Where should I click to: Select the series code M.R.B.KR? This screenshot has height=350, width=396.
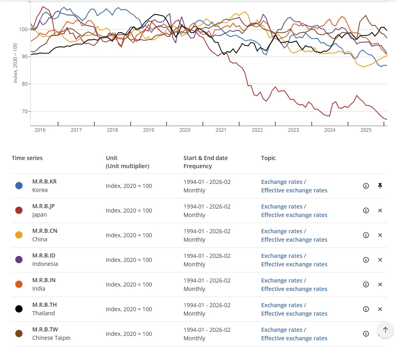coord(44,182)
